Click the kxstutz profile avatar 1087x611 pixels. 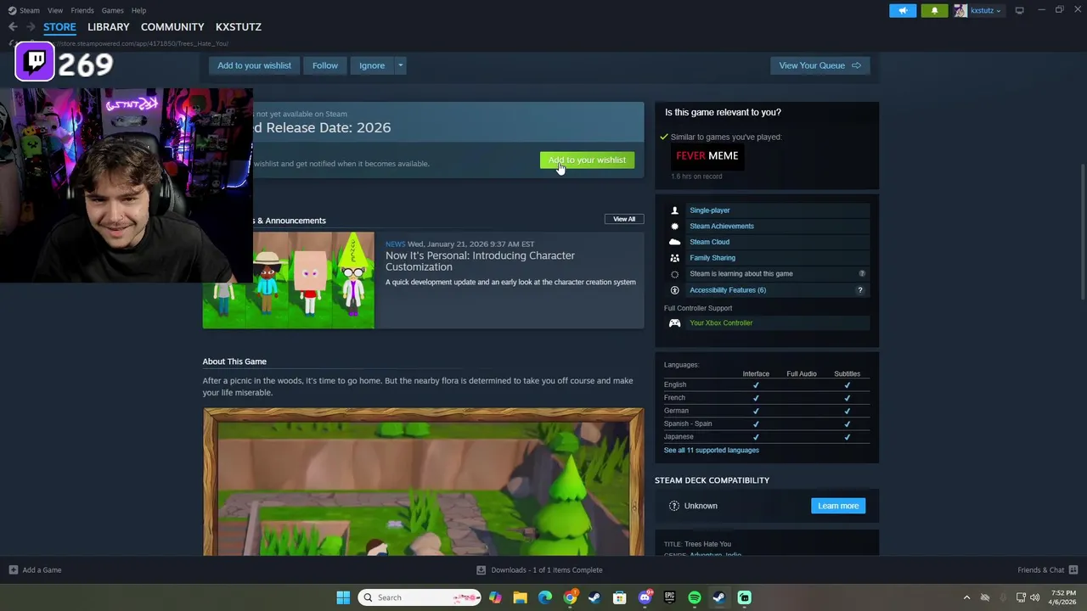coord(960,10)
